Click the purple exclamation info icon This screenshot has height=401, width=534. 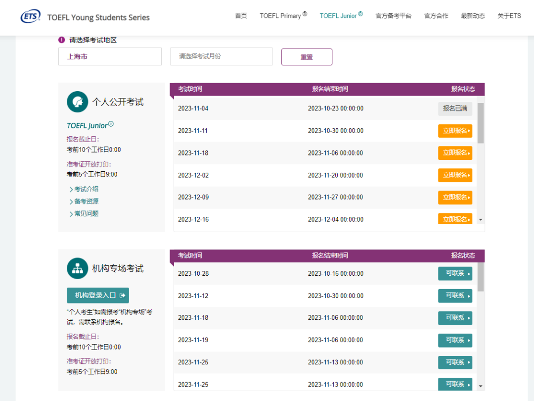point(62,40)
